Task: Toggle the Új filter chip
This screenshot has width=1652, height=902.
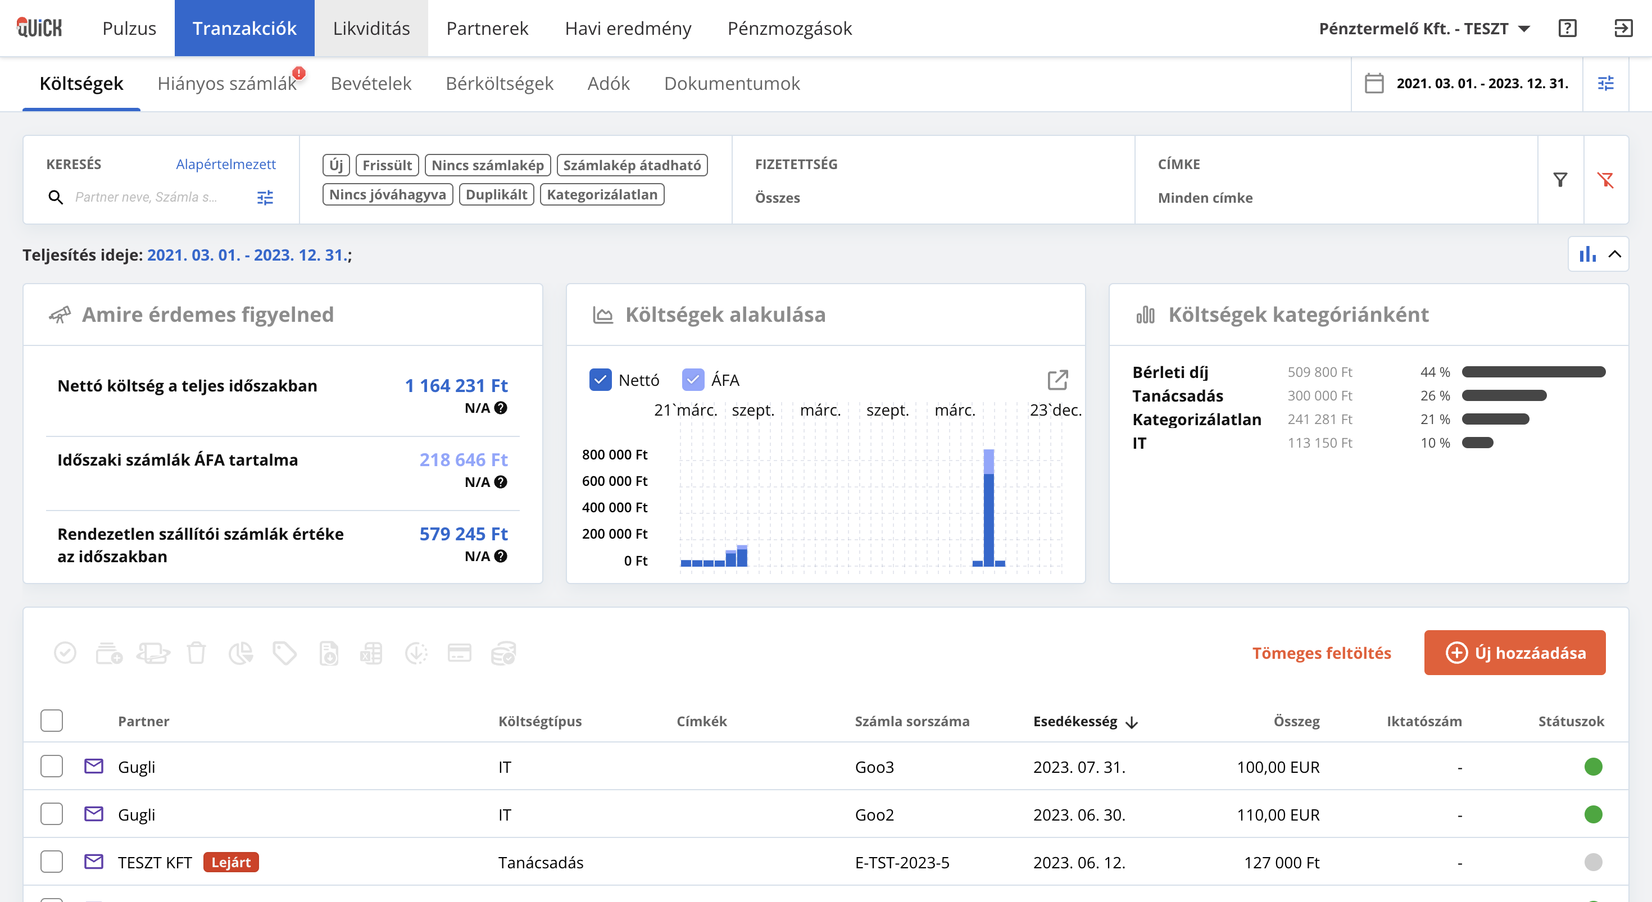Action: (336, 165)
